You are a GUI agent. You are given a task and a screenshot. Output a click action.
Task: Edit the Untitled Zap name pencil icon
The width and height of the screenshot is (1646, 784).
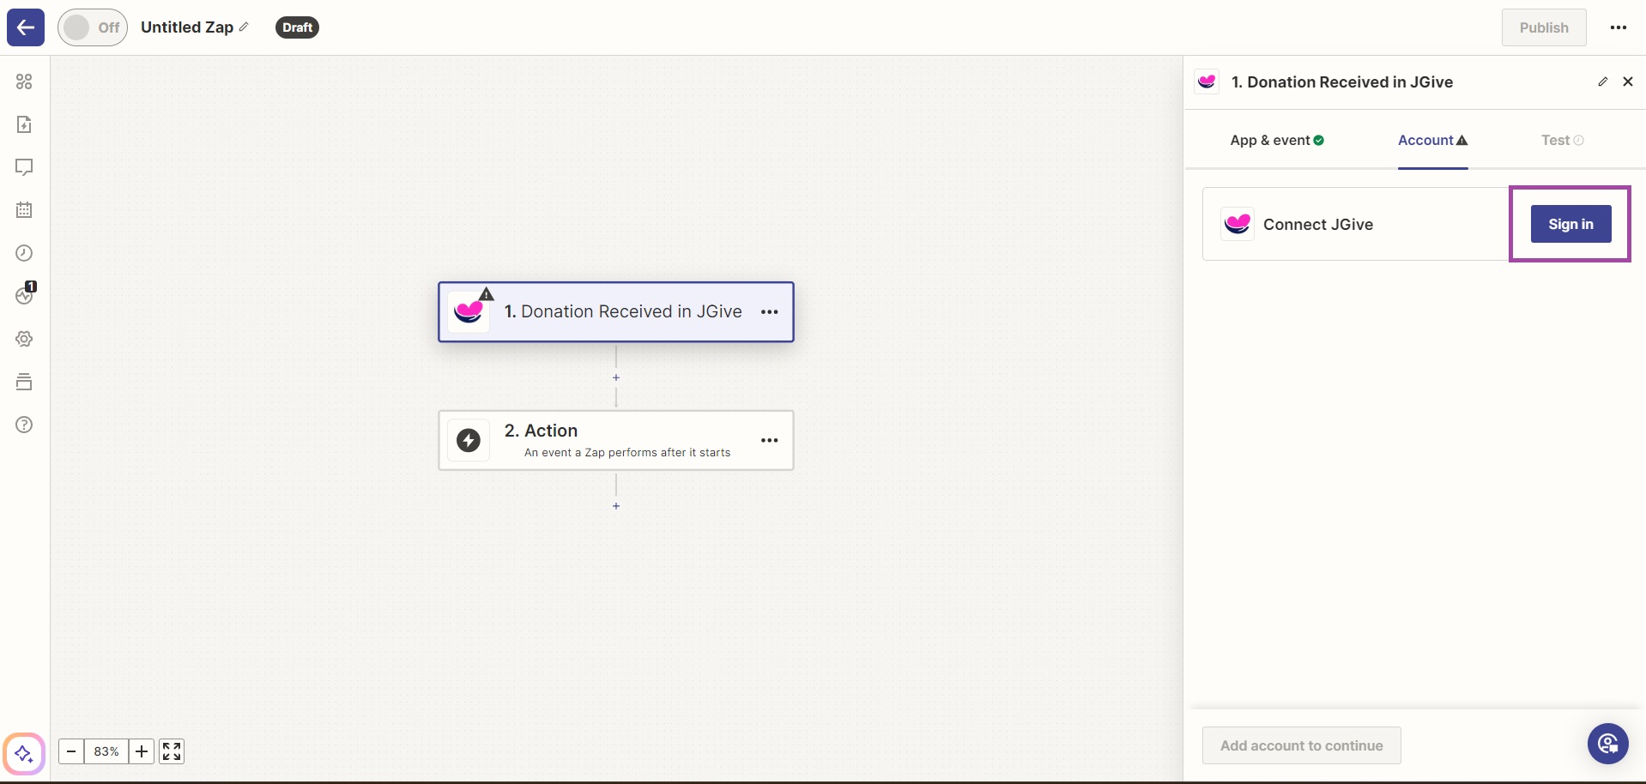coord(244,27)
